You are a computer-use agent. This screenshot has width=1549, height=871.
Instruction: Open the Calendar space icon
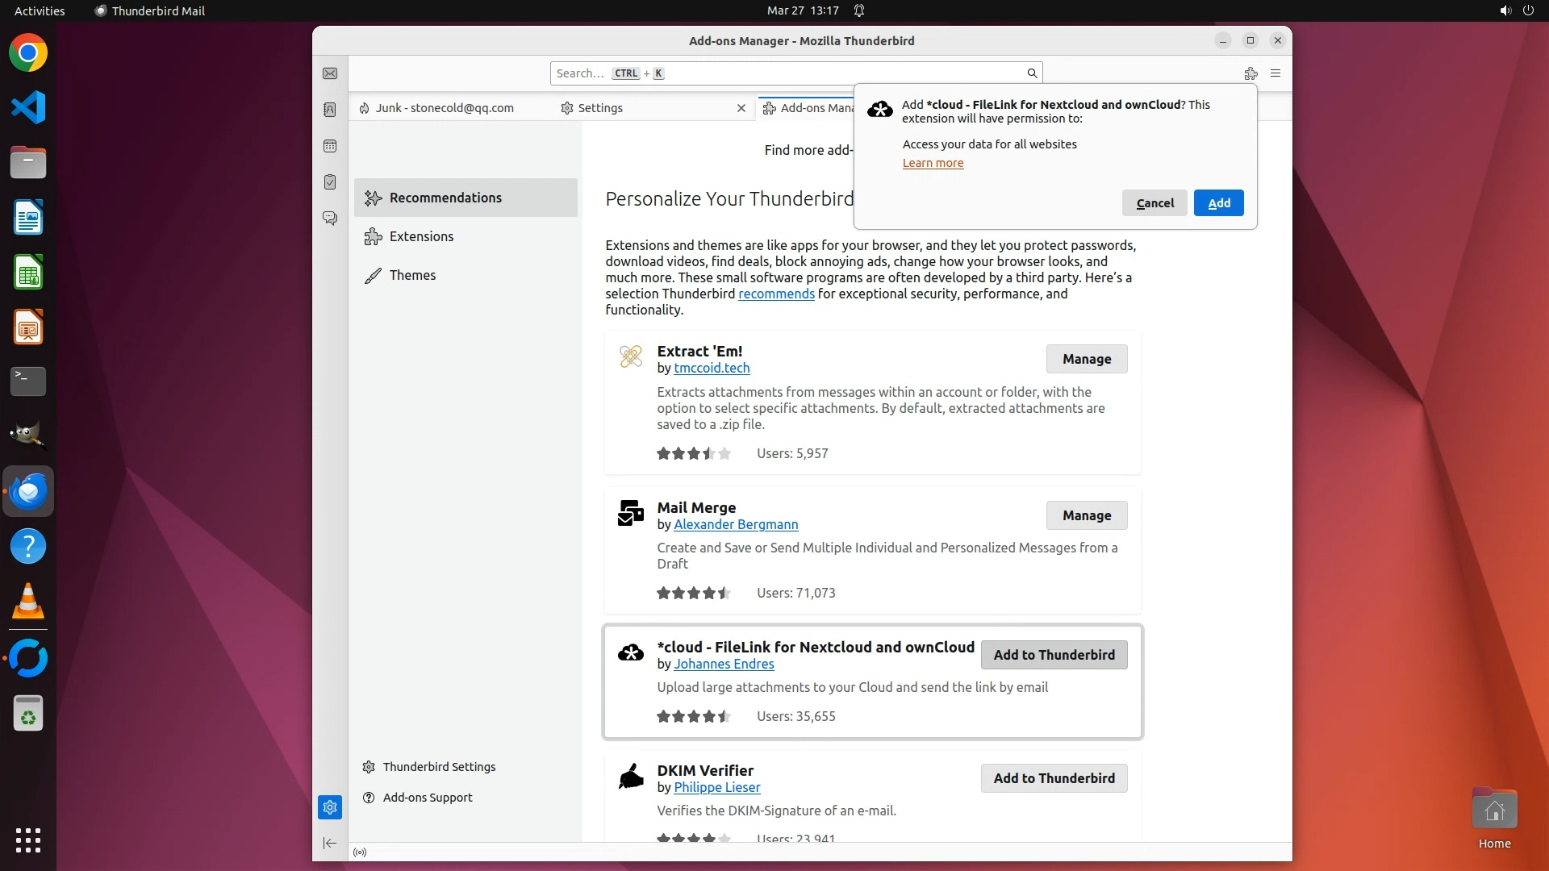pos(330,146)
